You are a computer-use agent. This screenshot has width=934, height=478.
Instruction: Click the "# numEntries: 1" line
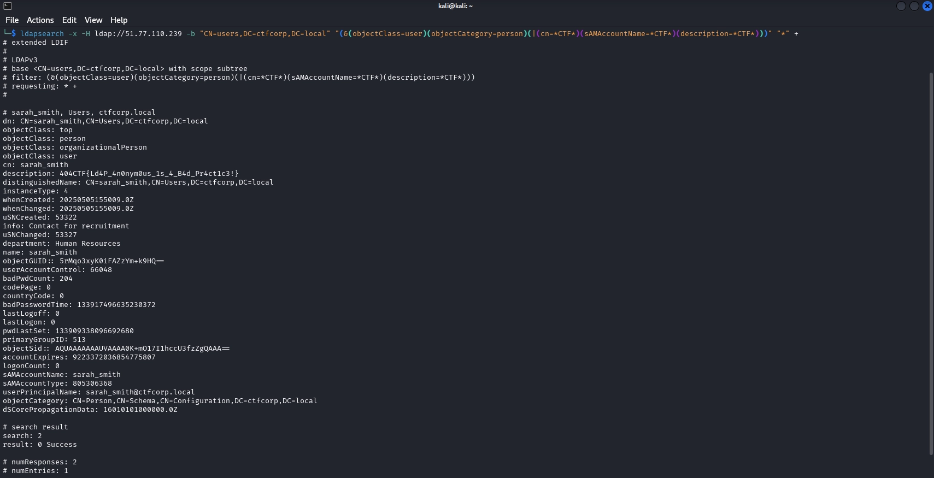[36, 471]
